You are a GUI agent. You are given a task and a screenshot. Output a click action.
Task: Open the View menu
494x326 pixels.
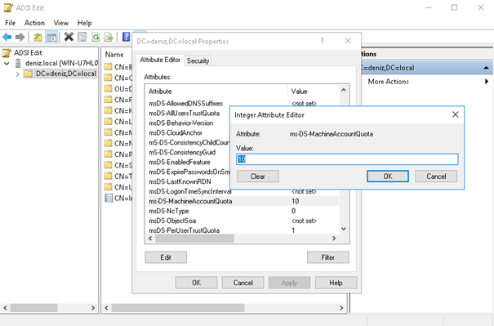coord(60,23)
